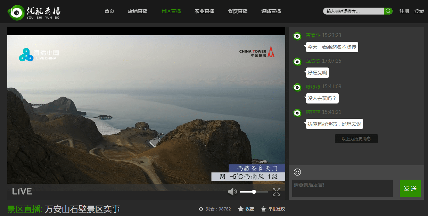Focus the keyword search input field
428x216 pixels.
tap(353, 11)
